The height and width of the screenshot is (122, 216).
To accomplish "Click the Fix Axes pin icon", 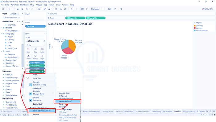I will 86,9.
